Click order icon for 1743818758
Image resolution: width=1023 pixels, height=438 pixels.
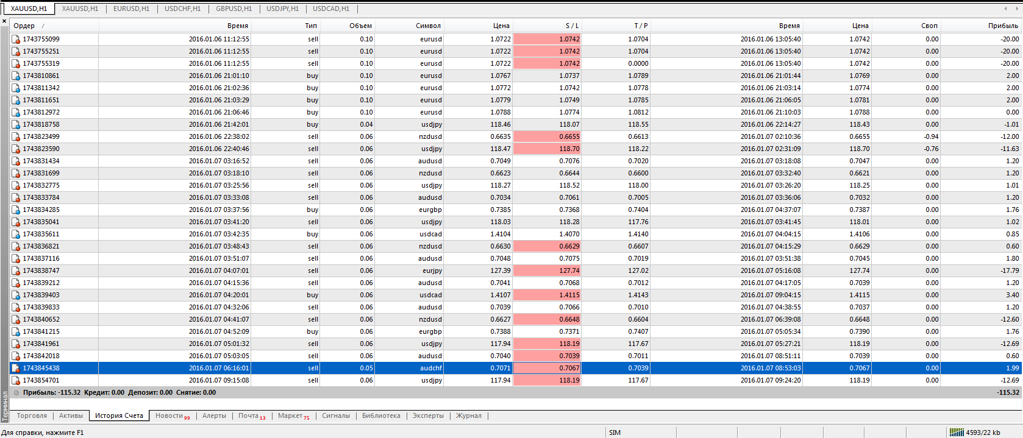point(16,124)
